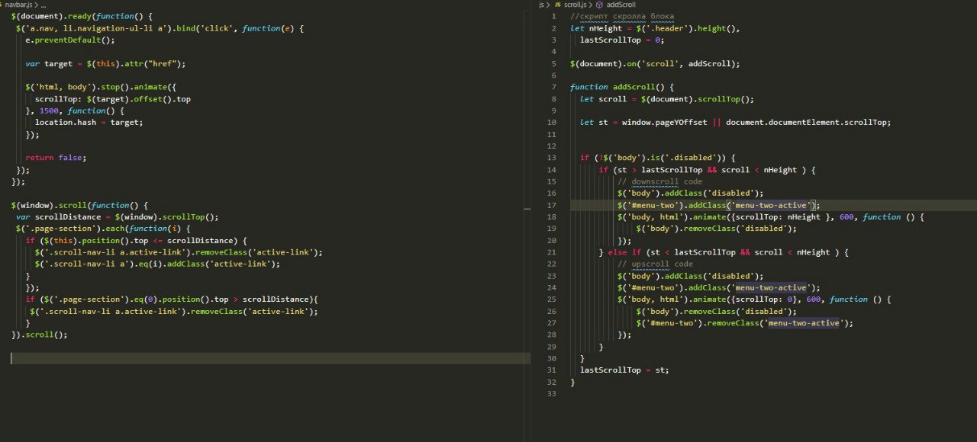Click the cube symbol icon before addScroll

599,5
